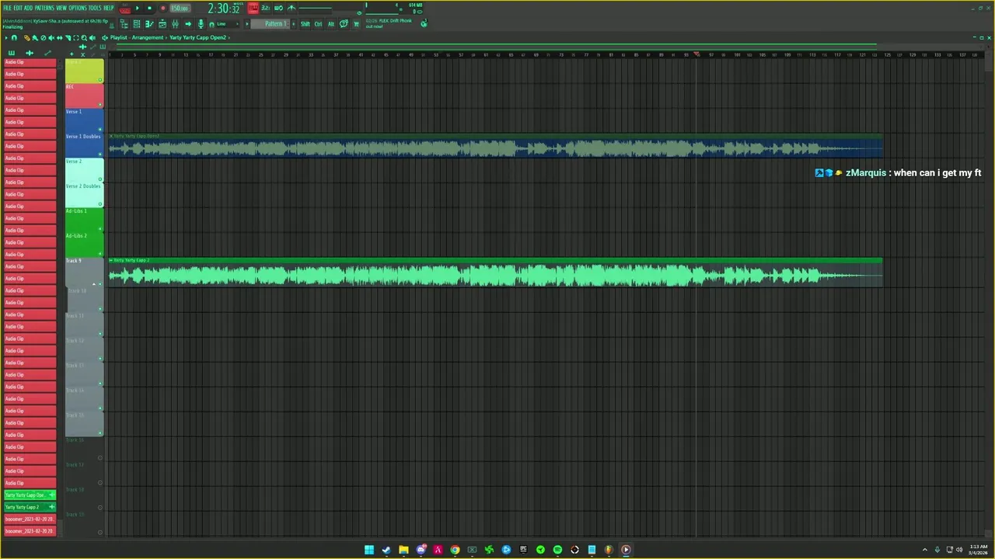Open the ADD menu
This screenshot has width=995, height=559.
pos(28,8)
